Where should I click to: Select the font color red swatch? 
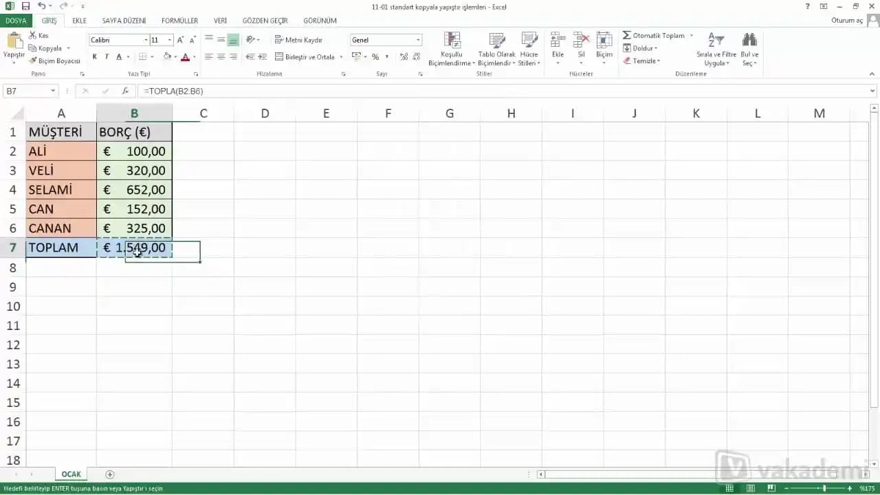coord(184,57)
